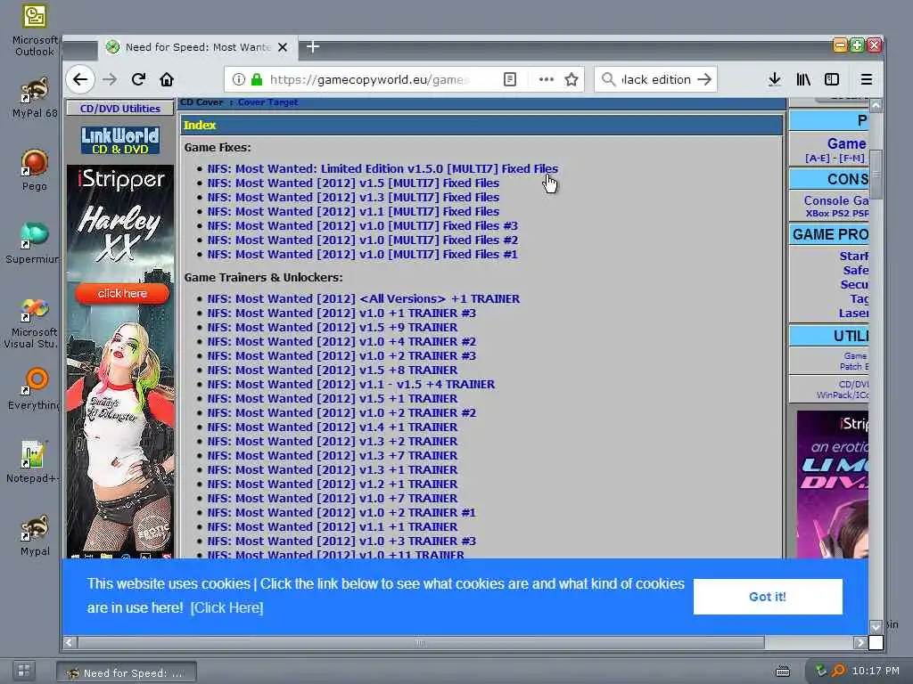Open v1.2 +1 TRAINER link
913x684 pixels.
pos(333,484)
